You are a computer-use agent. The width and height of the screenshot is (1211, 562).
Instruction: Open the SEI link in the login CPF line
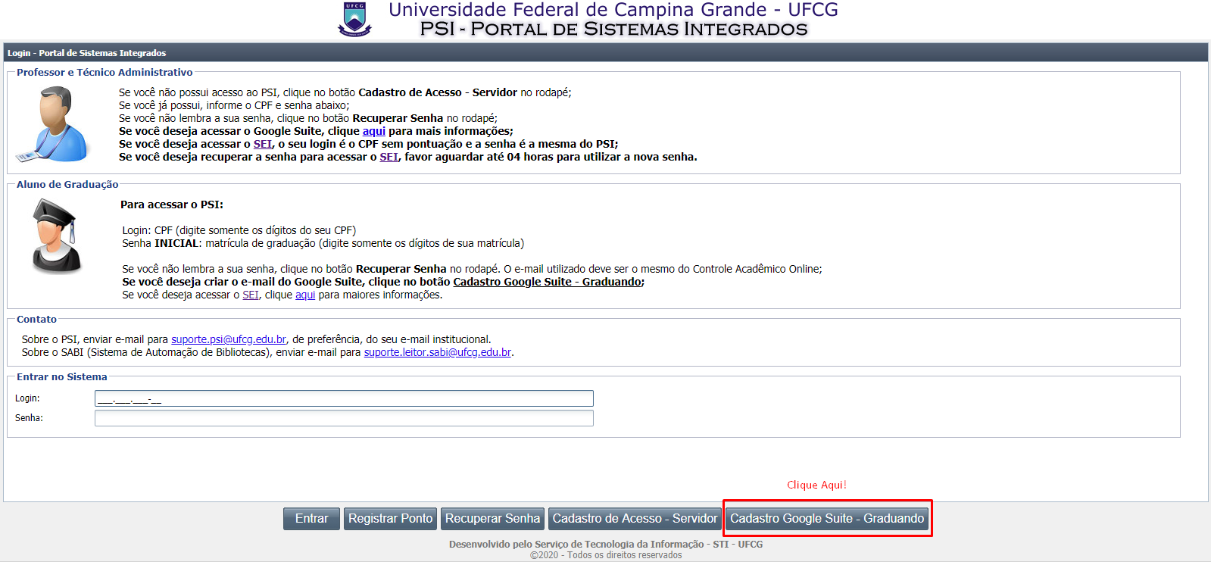[x=263, y=144]
